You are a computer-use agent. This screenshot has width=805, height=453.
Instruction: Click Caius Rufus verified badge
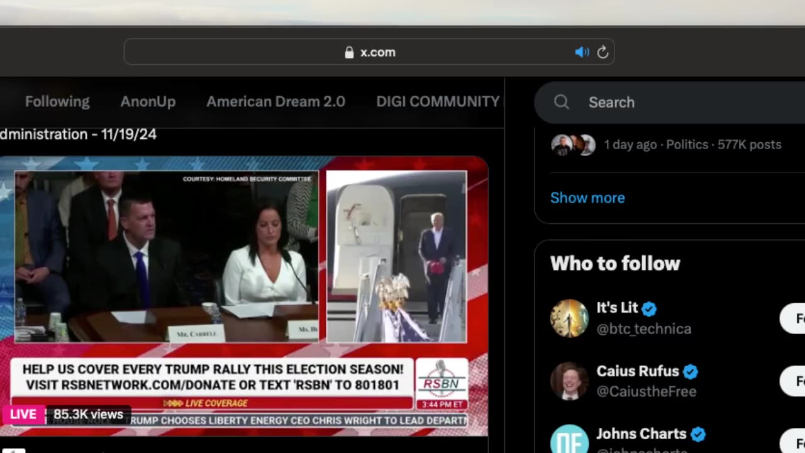[x=691, y=371]
